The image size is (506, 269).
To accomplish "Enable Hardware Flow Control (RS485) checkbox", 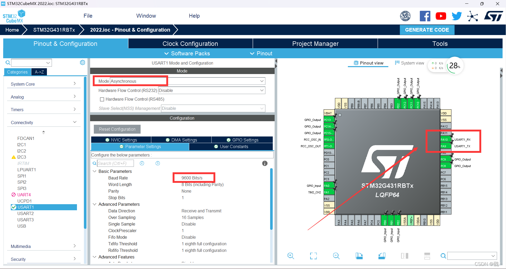I will [102, 99].
